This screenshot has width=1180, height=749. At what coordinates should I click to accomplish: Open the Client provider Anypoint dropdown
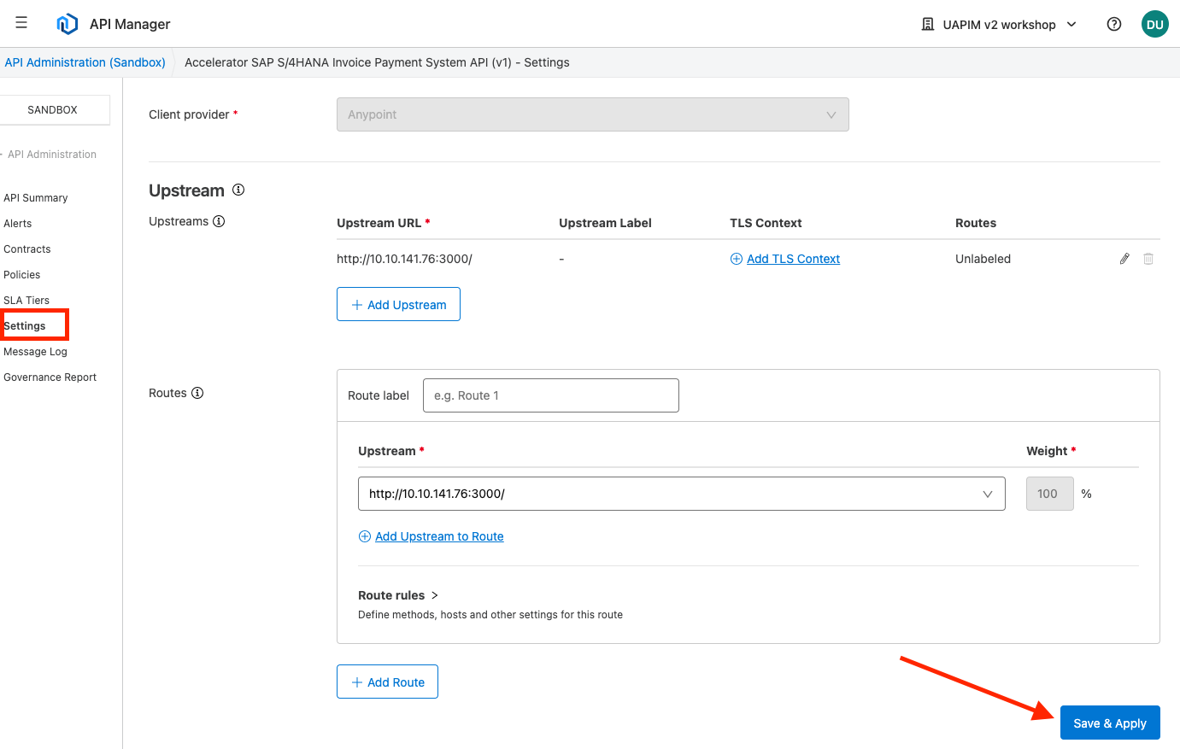pyautogui.click(x=593, y=114)
